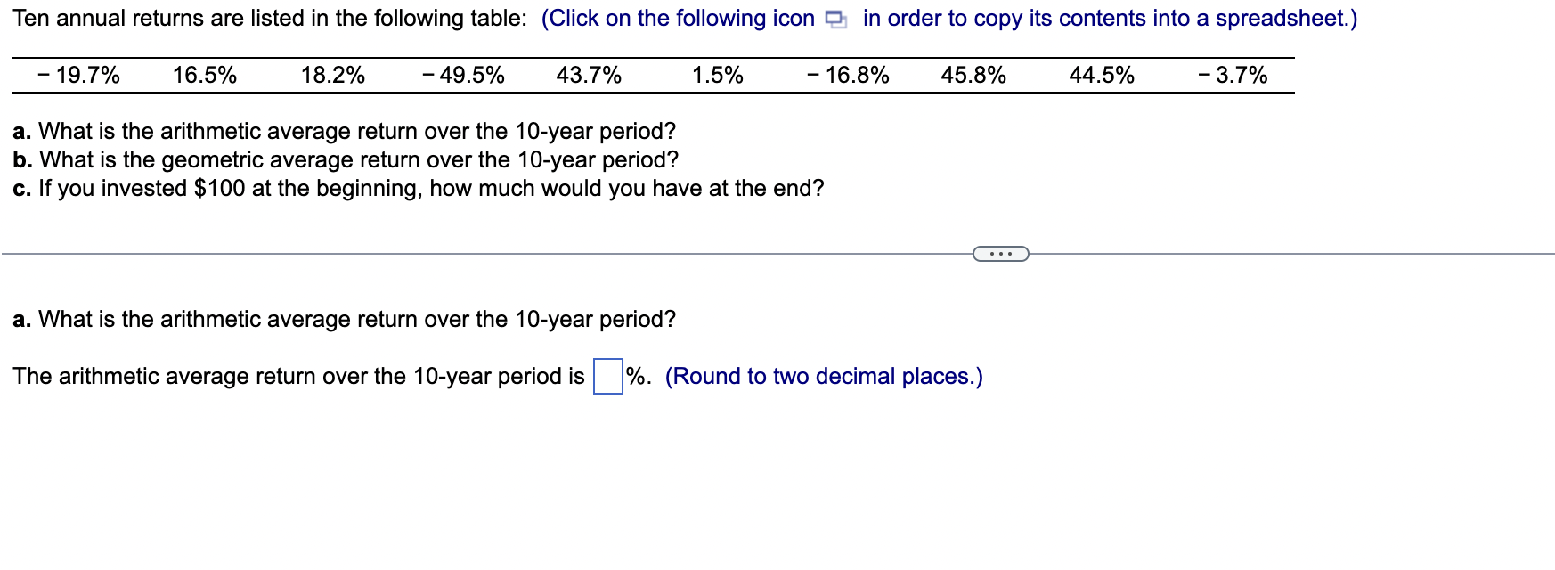
Task: Click the value 43.7% in the table
Action: click(x=589, y=76)
